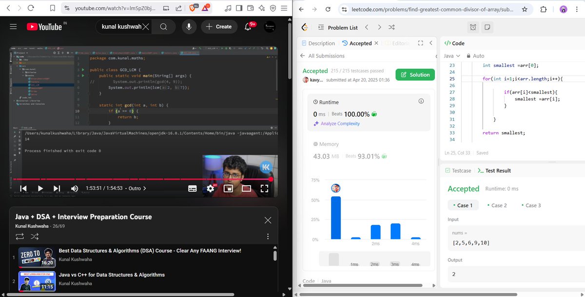Open the YouTube player settings gear
Screen dimensions: 585x297
(x=211, y=188)
